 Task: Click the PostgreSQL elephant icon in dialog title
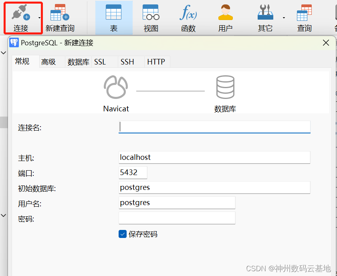14,43
